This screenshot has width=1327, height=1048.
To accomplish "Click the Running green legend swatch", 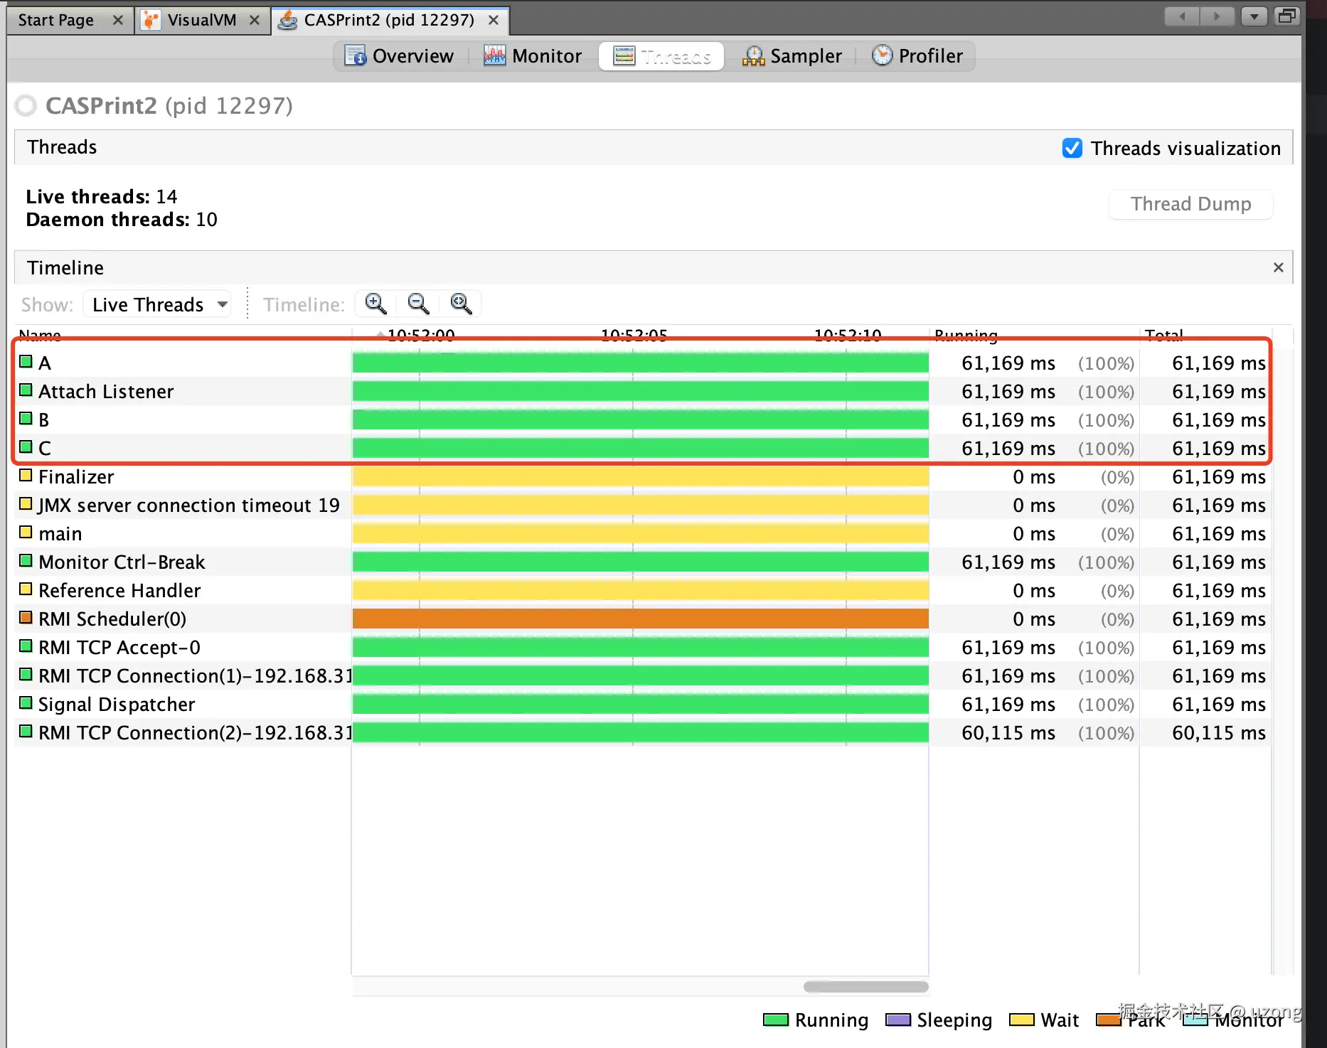I will (775, 1020).
